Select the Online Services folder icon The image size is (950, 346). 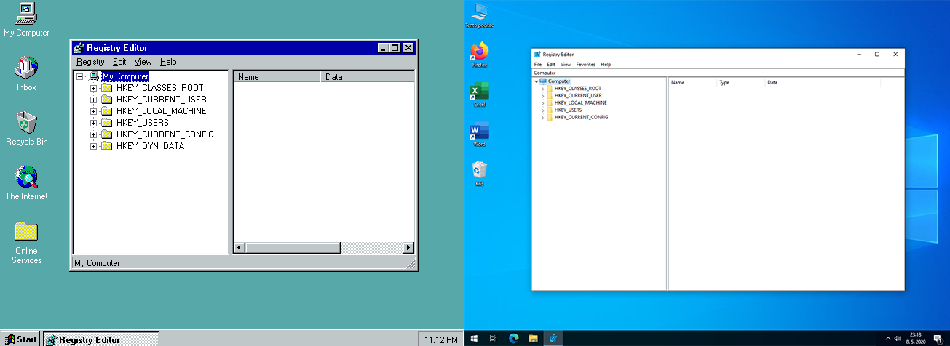coord(26,232)
